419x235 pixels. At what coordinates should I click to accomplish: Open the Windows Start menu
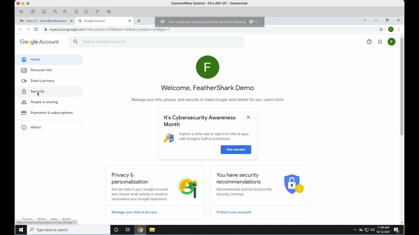tap(21, 230)
